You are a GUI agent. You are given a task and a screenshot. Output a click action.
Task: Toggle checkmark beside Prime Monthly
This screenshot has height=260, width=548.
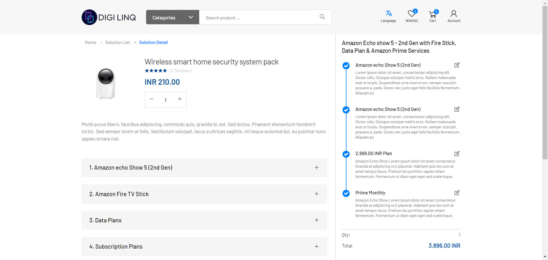coord(346,193)
